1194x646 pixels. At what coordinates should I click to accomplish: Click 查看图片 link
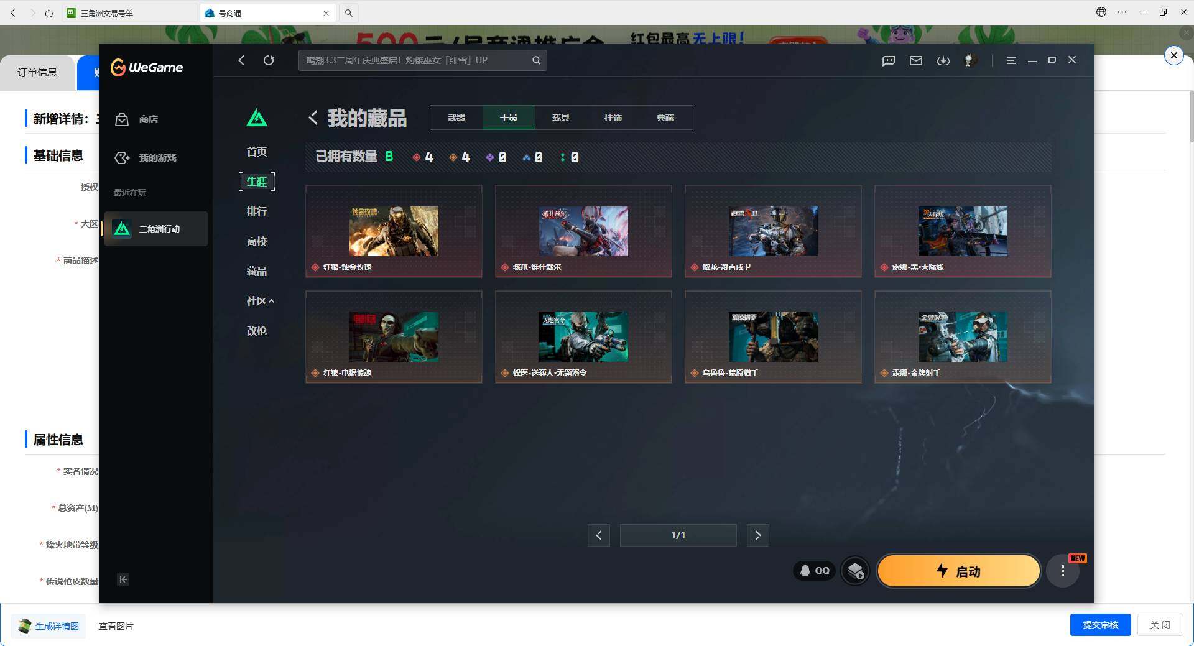coord(116,626)
